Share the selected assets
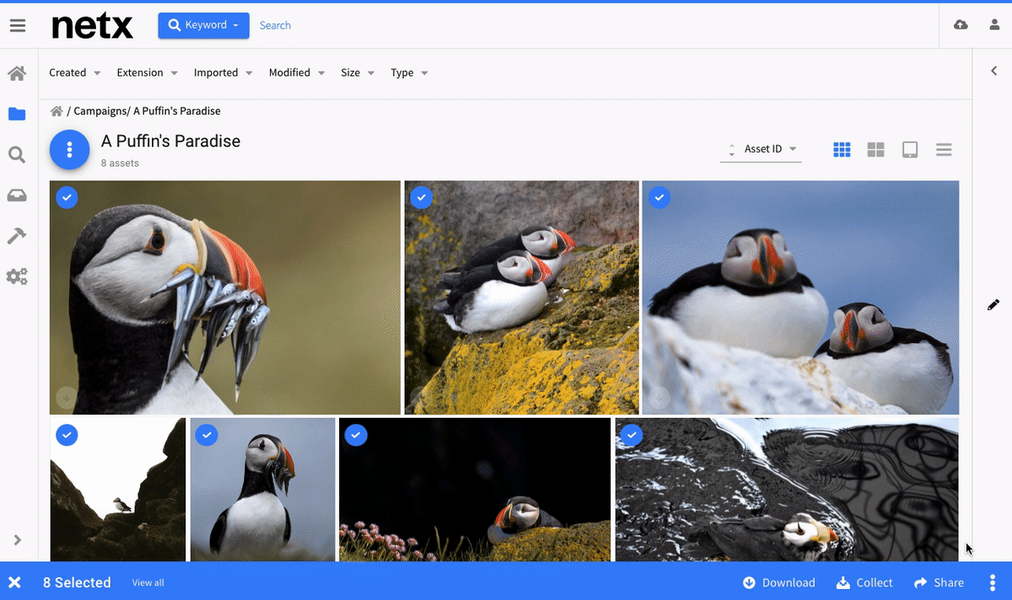Viewport: 1012px width, 600px height. point(939,582)
